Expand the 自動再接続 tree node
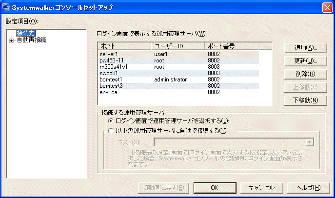This screenshot has width=335, height=198. pos(11,40)
